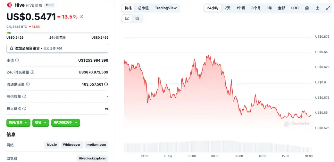Select the 7天 time range
Screen dimensions: 334x162
pyautogui.click(x=227, y=8)
